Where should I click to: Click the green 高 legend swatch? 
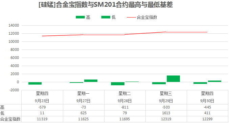(80, 17)
